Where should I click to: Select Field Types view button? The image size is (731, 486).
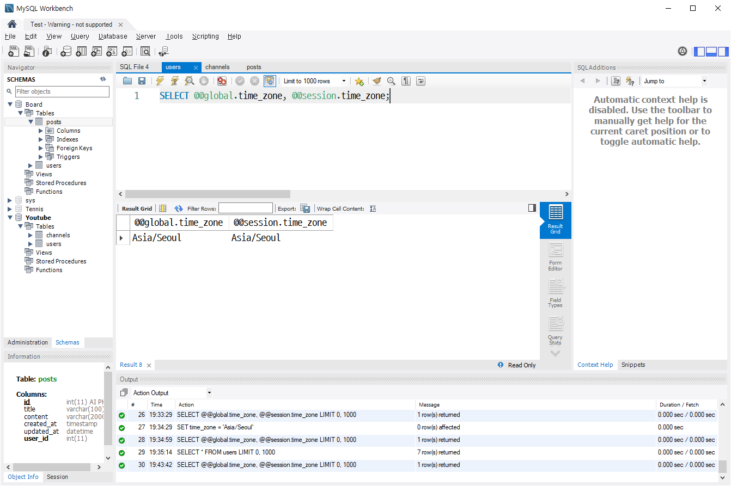click(x=556, y=293)
